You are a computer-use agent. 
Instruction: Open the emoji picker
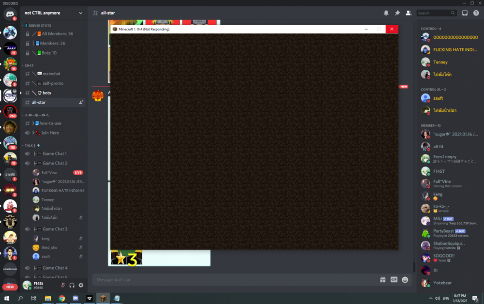(x=405, y=280)
